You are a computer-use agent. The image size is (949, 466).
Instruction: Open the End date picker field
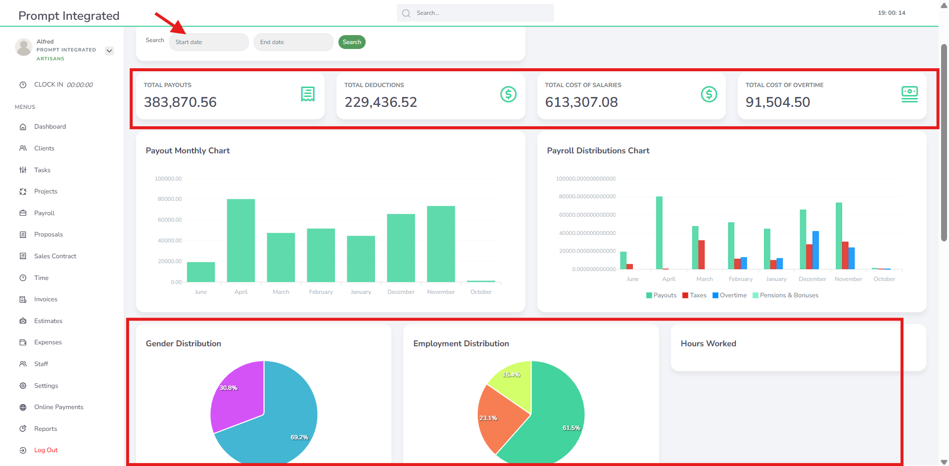(x=293, y=42)
